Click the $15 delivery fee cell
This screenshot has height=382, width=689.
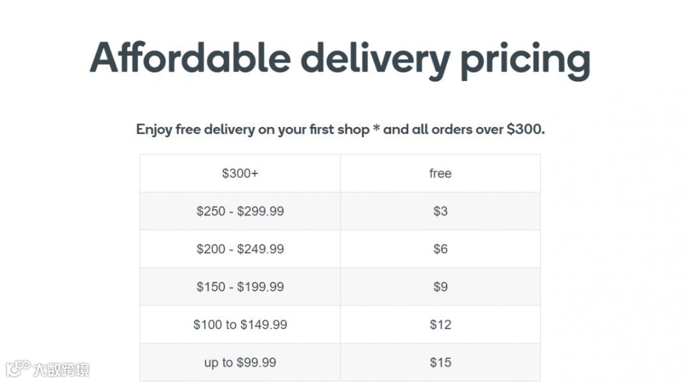(x=440, y=362)
